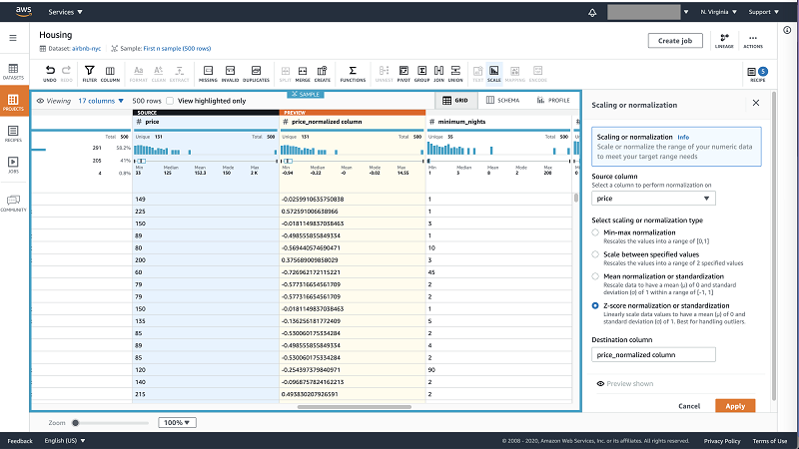Click the Filter toolbar icon
This screenshot has width=799, height=449.
pos(89,73)
